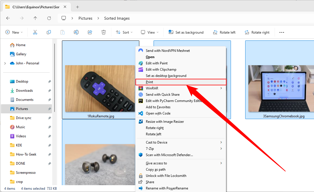The width and height of the screenshot is (314, 192).
Task: Click the Microsoft Defender shield icon
Action: tap(141, 155)
